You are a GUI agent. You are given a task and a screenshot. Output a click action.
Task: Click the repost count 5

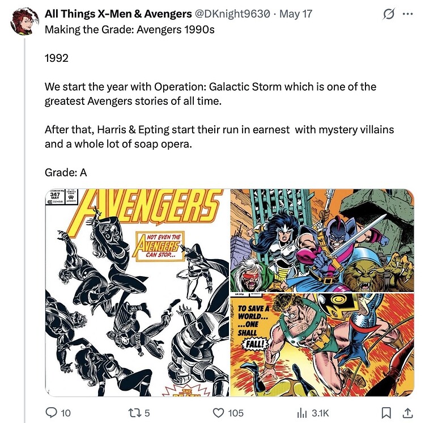pos(147,413)
